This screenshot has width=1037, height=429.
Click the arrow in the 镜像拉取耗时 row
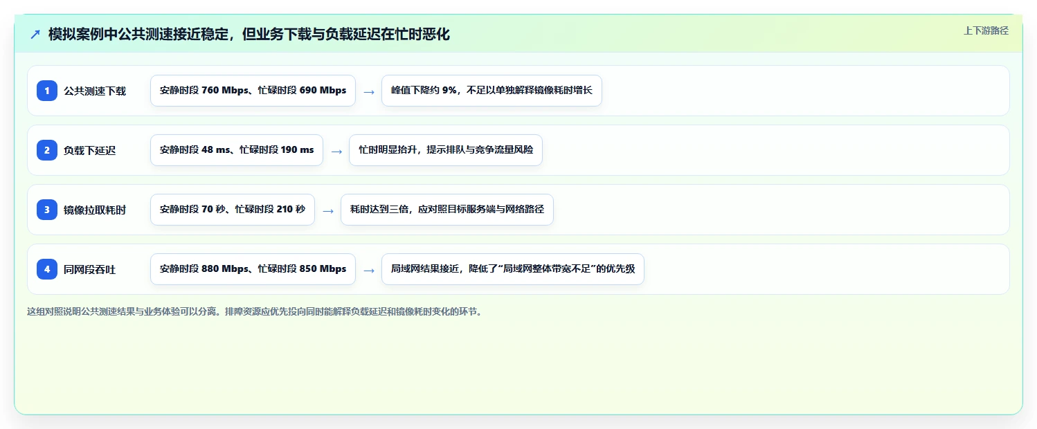tap(328, 210)
